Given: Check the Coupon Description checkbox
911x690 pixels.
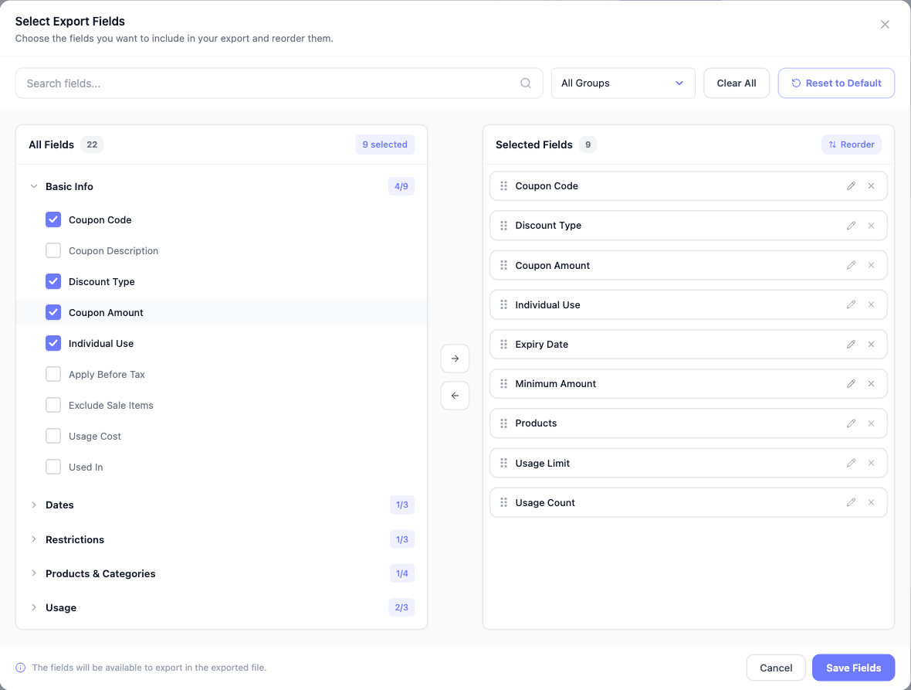Looking at the screenshot, I should [x=52, y=250].
